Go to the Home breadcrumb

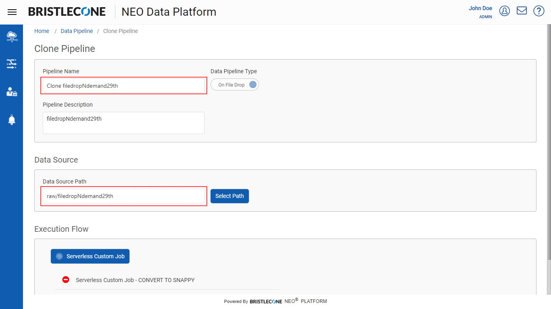point(42,31)
